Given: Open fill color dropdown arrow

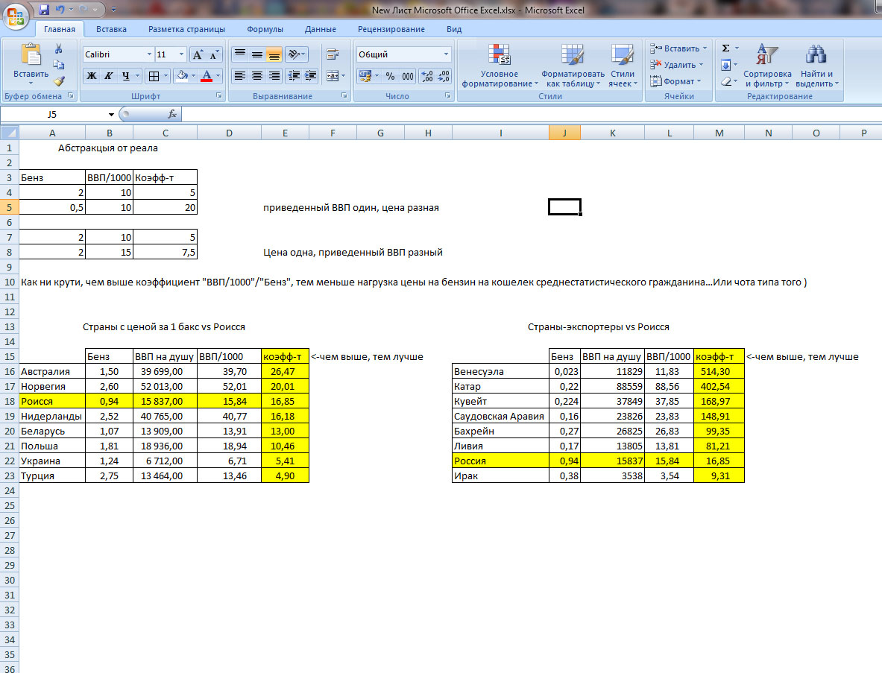Looking at the screenshot, I should [194, 76].
